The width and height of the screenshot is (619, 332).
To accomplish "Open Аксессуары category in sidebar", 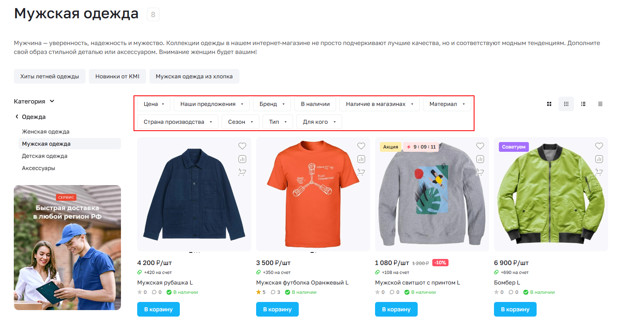I will (x=39, y=168).
